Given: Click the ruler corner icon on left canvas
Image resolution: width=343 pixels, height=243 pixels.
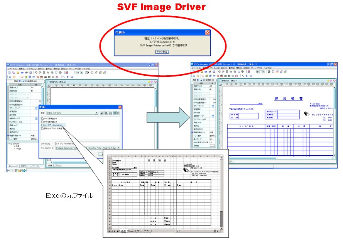Looking at the screenshot, I should click(x=49, y=86).
